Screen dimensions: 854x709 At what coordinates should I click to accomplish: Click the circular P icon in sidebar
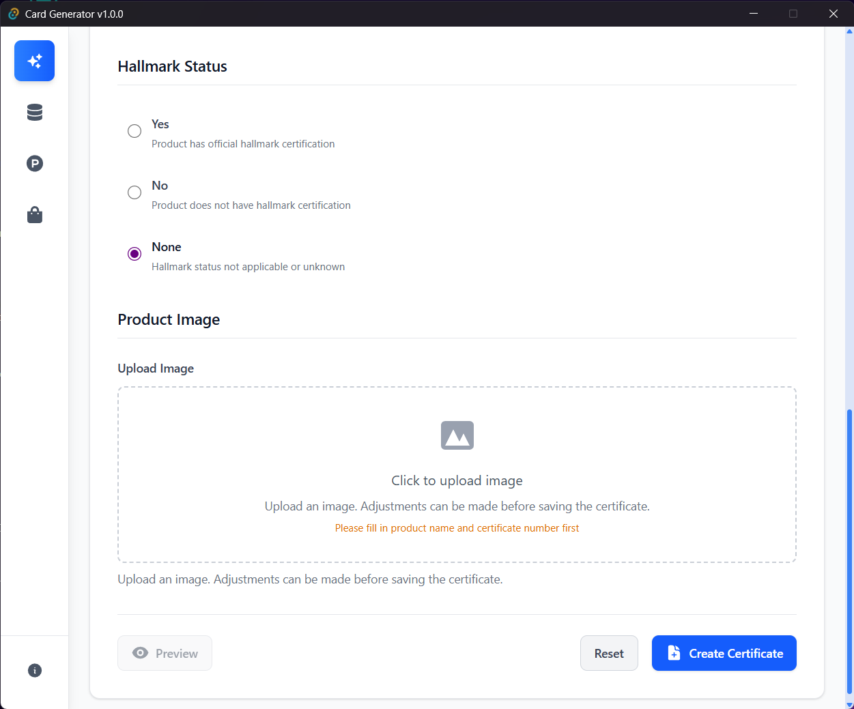(x=34, y=163)
